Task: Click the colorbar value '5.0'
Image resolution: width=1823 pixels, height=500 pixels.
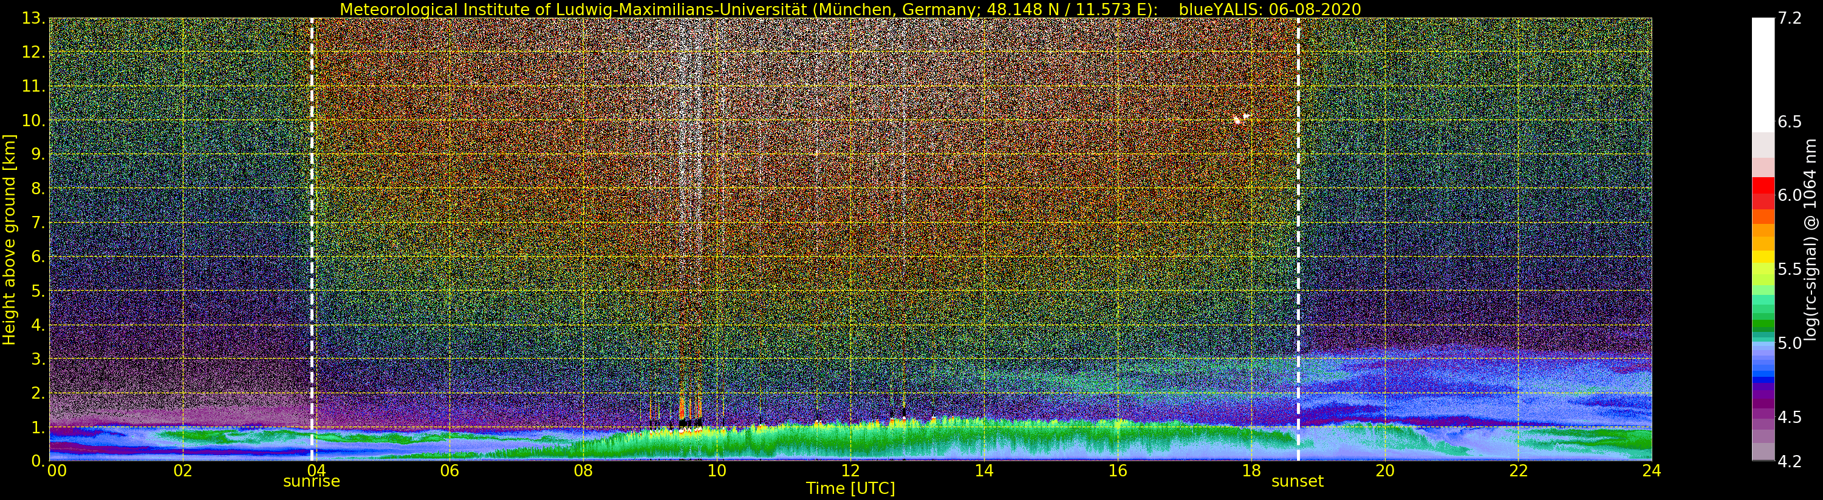Action: (x=1790, y=343)
